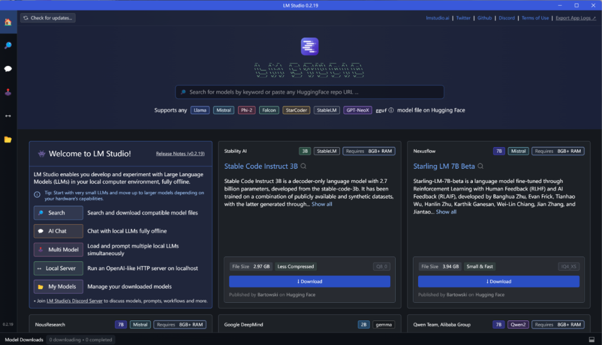Open the Github link
Image resolution: width=602 pixels, height=345 pixels.
pyautogui.click(x=484, y=18)
